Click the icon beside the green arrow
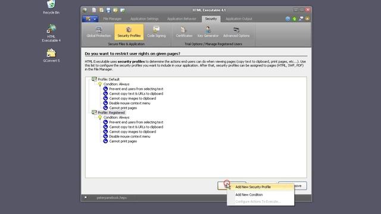Image resolution: width=381 pixels, height=214 pixels. [301, 18]
